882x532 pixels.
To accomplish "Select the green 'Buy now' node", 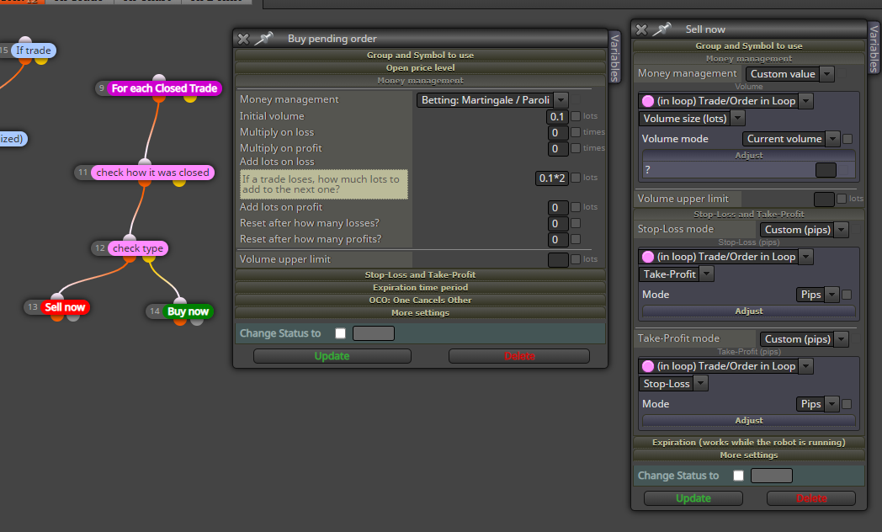I will pyautogui.click(x=188, y=311).
